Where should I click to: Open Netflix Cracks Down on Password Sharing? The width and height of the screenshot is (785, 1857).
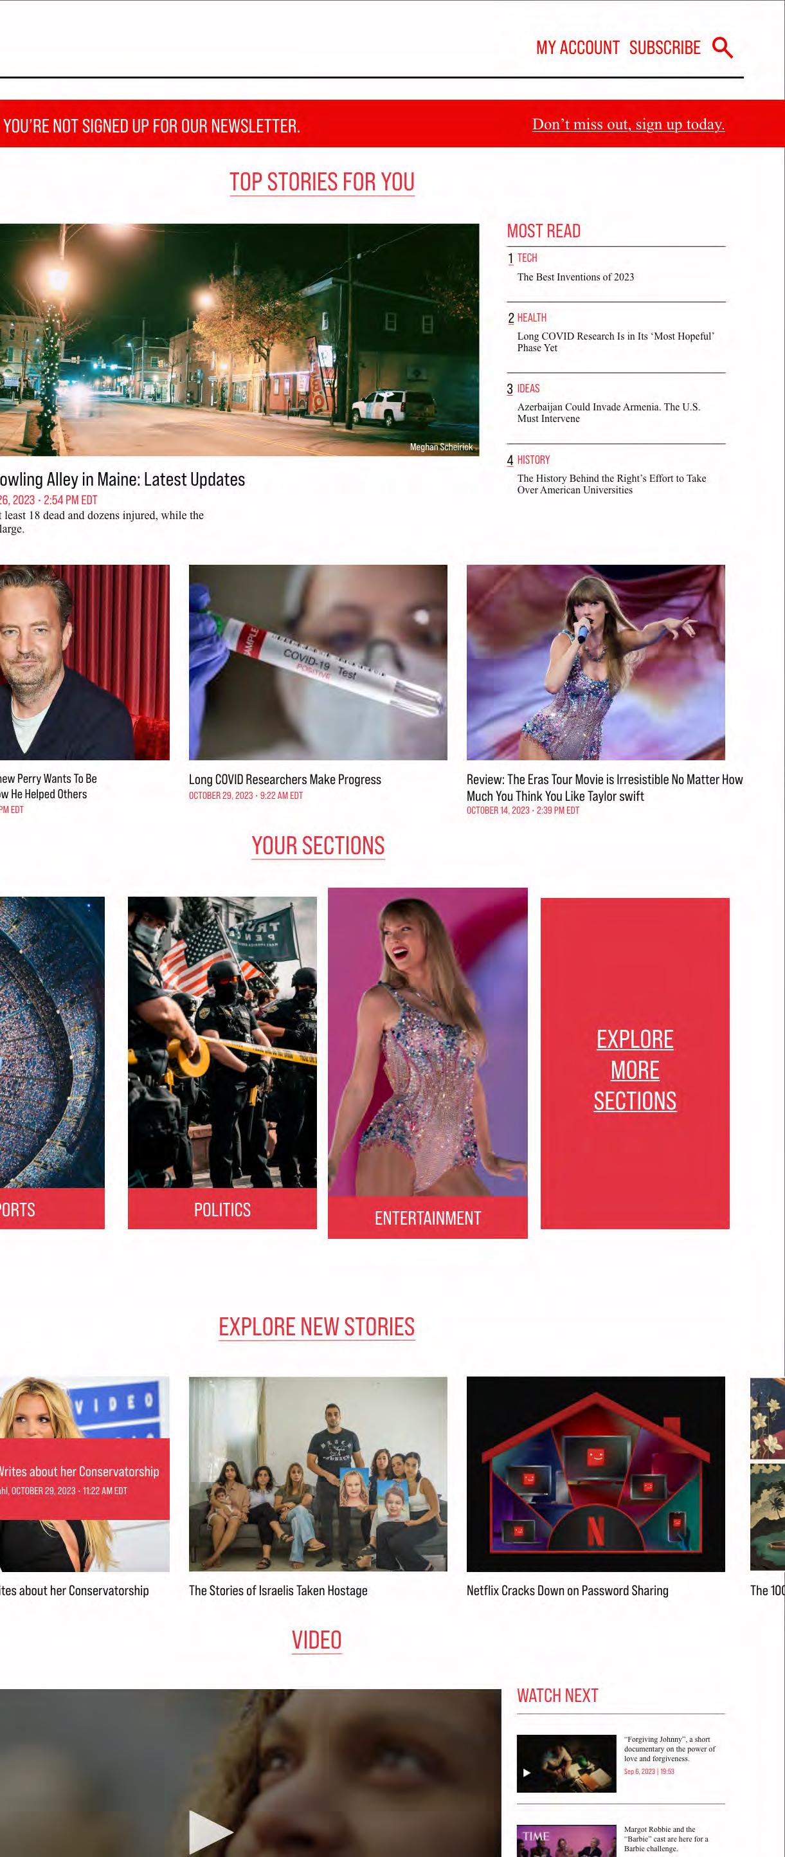[x=567, y=1589]
